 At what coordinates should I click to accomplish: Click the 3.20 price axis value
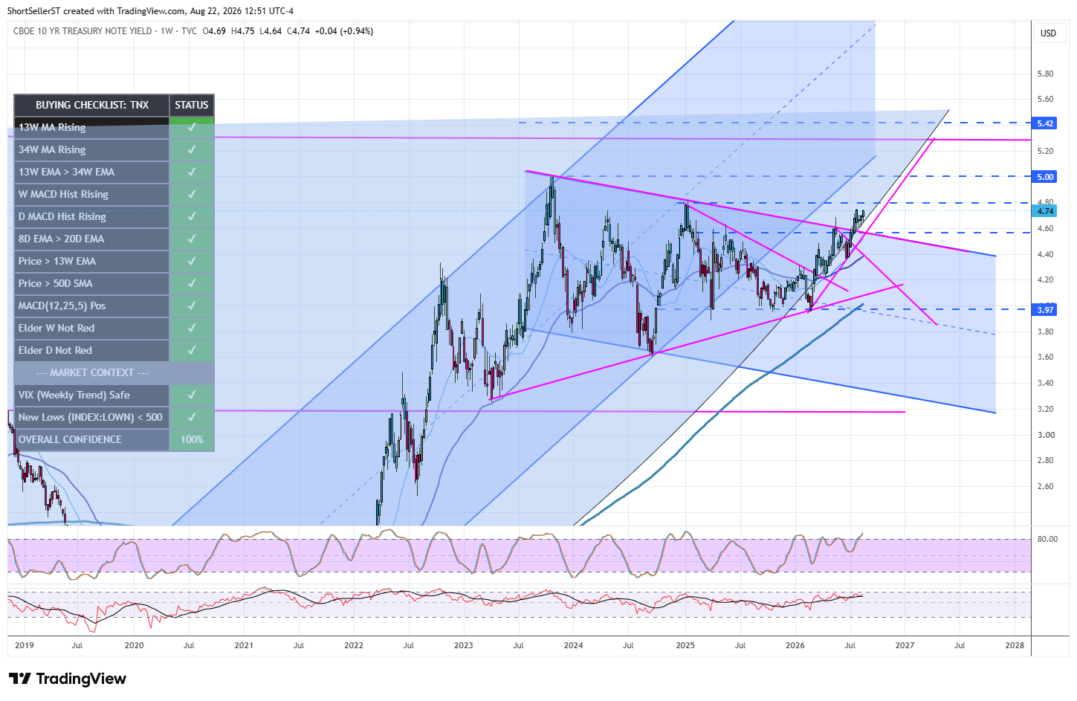(x=1045, y=409)
